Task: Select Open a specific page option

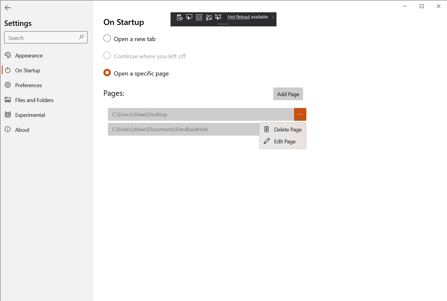Action: click(x=136, y=73)
